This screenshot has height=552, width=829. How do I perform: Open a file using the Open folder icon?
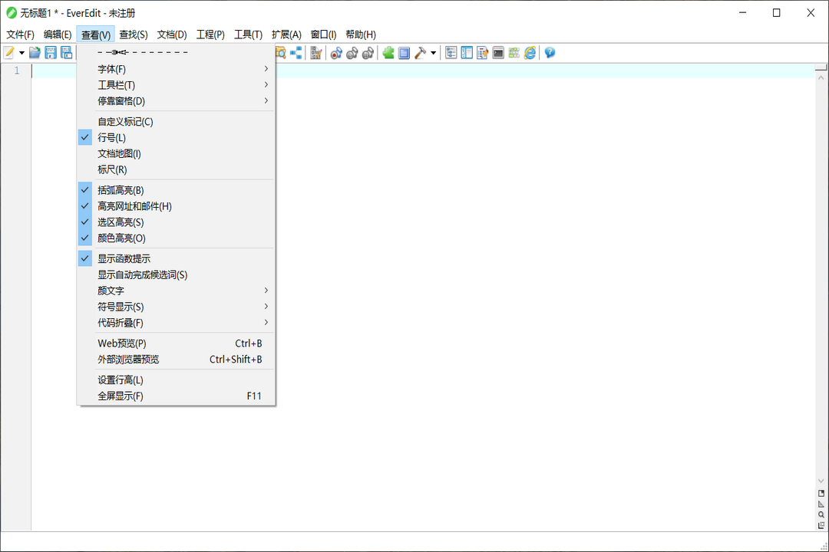tap(34, 52)
